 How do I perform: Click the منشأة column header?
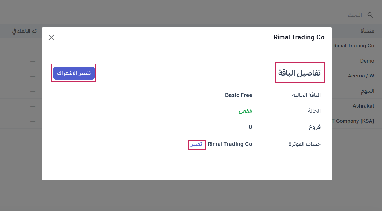(x=367, y=31)
